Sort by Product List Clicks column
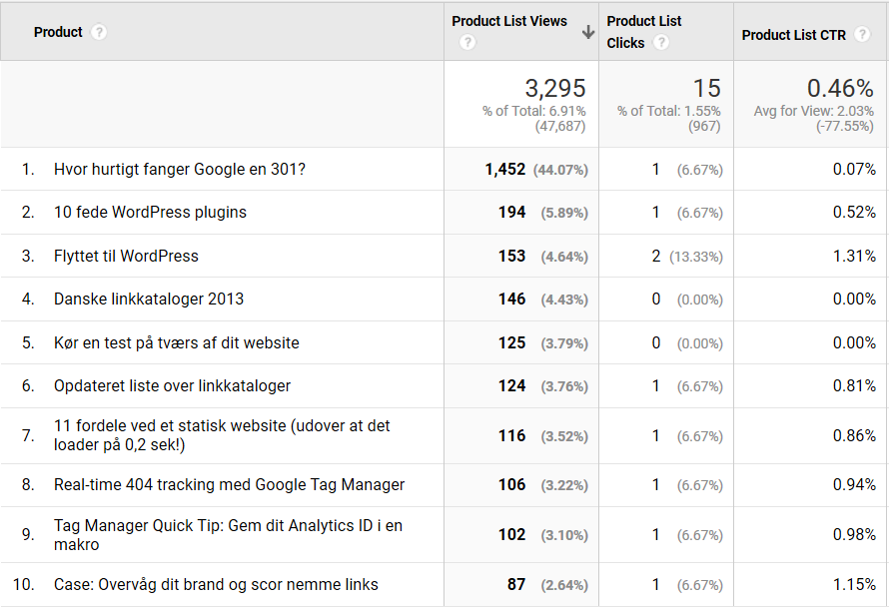 (x=643, y=21)
